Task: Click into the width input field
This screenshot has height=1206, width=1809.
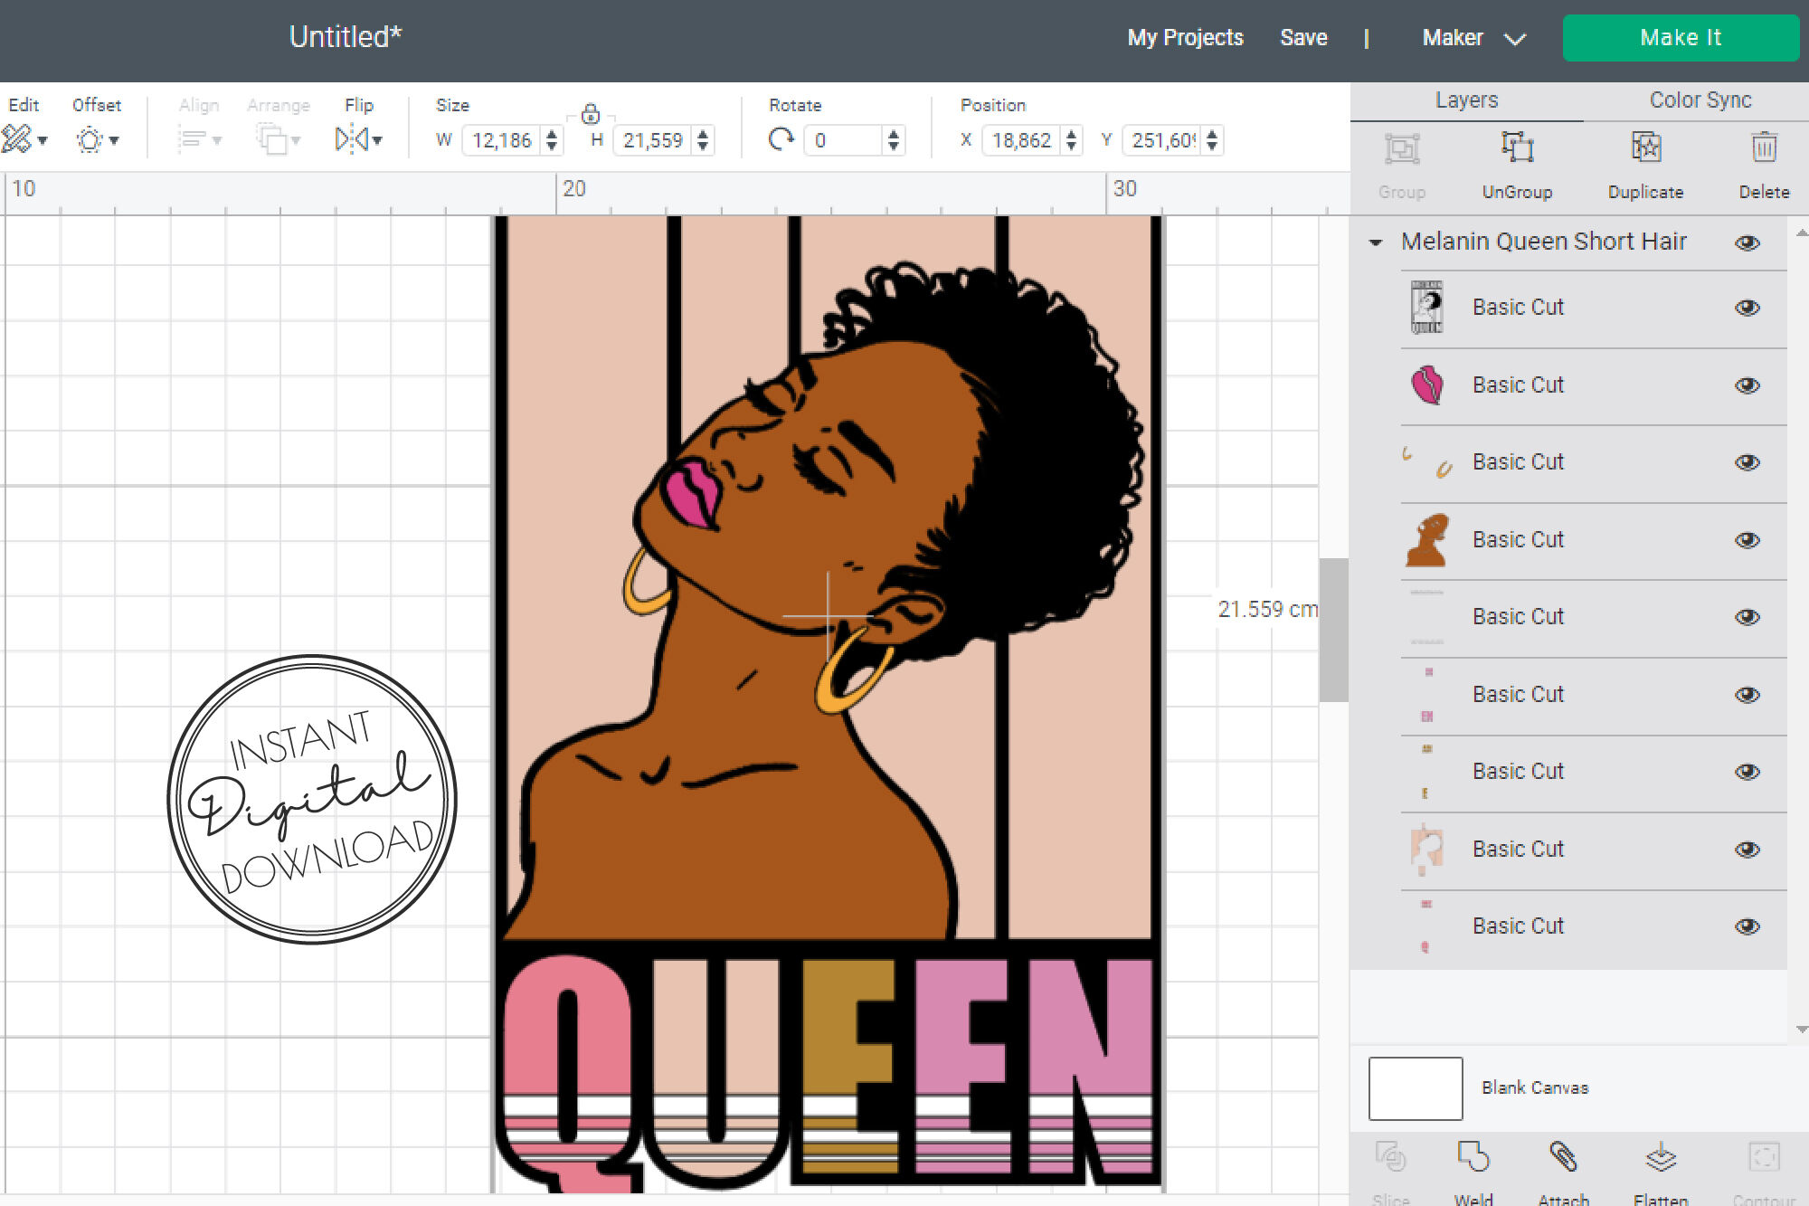Action: (x=503, y=140)
